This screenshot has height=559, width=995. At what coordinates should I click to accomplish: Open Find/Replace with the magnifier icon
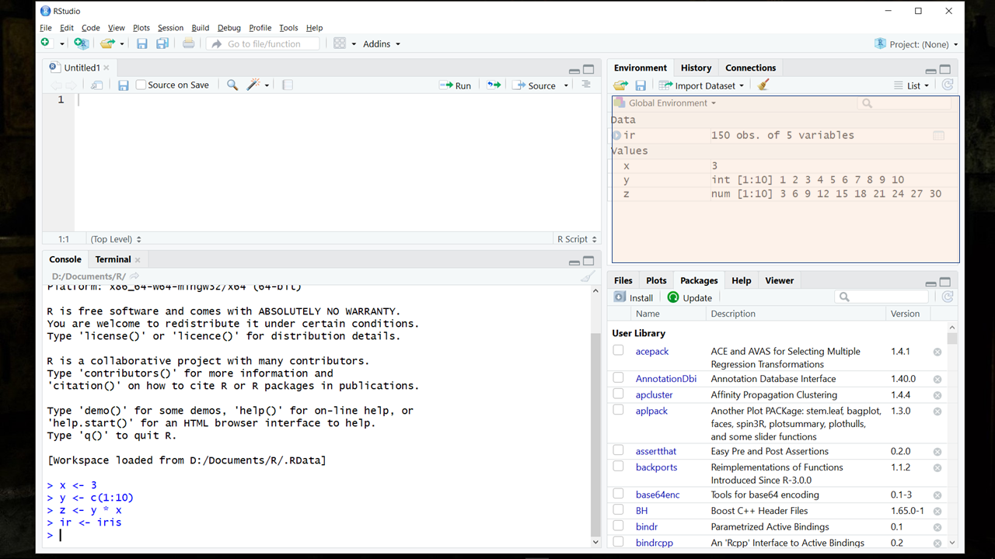coord(232,85)
